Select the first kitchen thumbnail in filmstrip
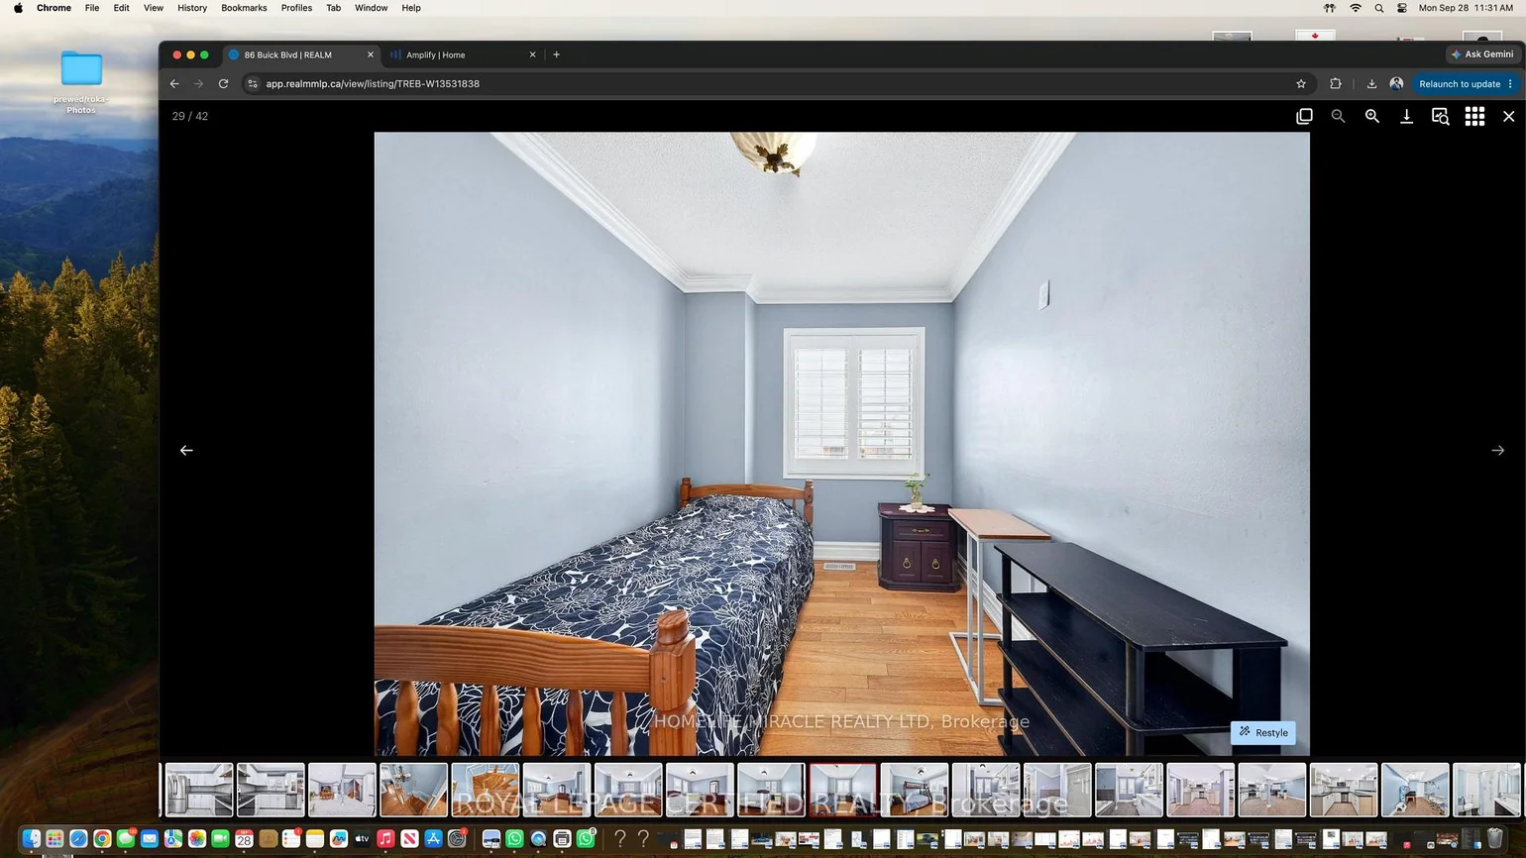Screen dimensions: 1526x858 click(199, 790)
